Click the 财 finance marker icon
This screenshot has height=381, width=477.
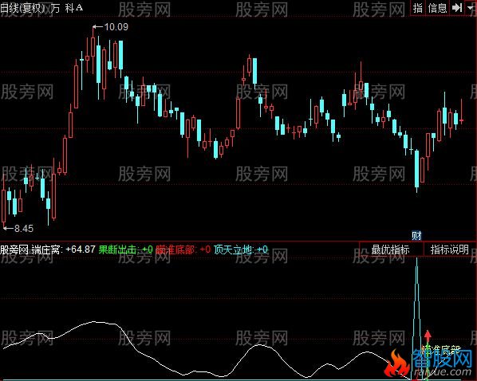pos(416,235)
